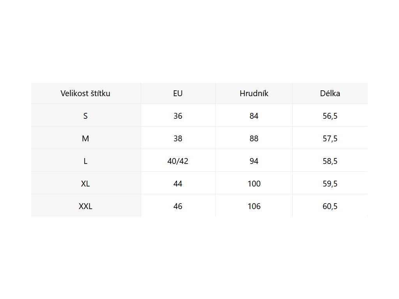Screen dimensions: 399x299
Task: Click the Velikost štítku column header
Action: [x=85, y=93]
